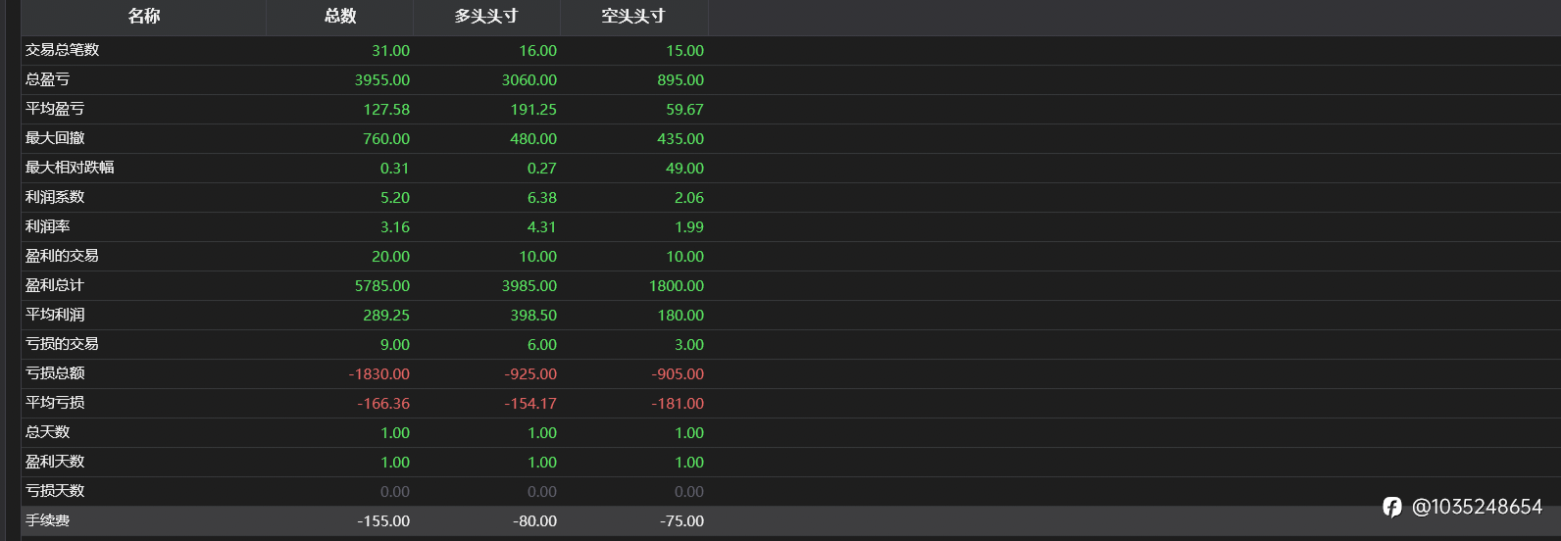Viewport: 1561px width, 541px height.
Task: Click the 平均利润 row label
Action: click(x=55, y=315)
